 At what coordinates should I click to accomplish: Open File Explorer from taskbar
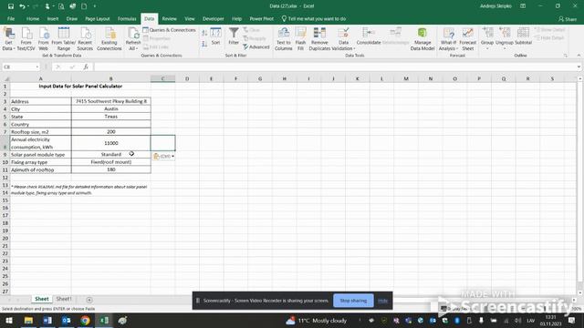point(28,321)
